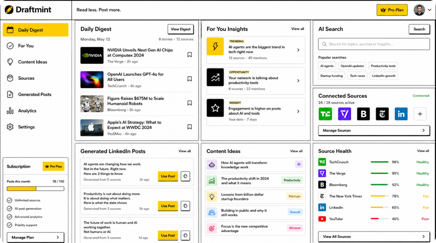Click the Pro Plan badge in the Subscription card
Viewport: 436px width, 243px height.
(54, 166)
